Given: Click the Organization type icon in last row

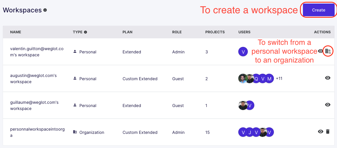Looking at the screenshot, I should tap(75, 132).
